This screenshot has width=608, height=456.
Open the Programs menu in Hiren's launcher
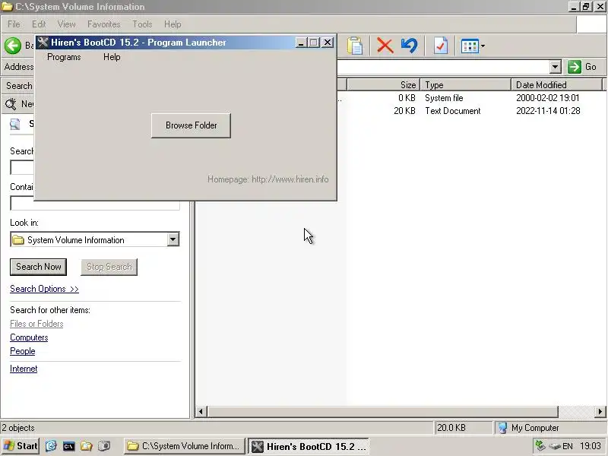(x=64, y=57)
